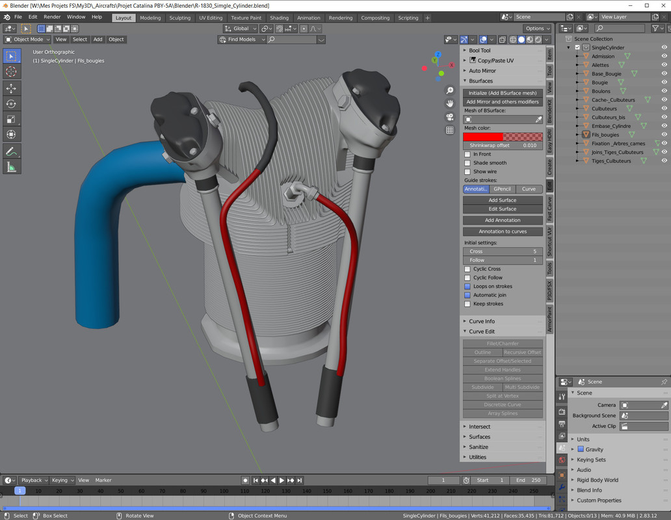Click the viewport zoom magnifier icon

click(x=450, y=90)
